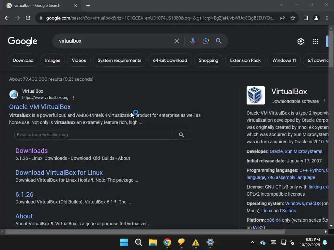334x250 pixels.
Task: Clear the Google search box
Action: [x=176, y=41]
